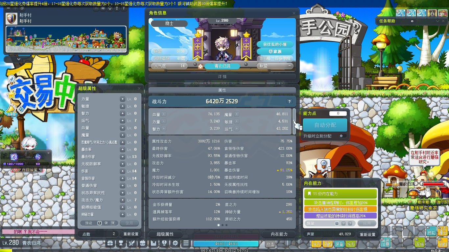Open the settings gear in bottom menu bar
This screenshot has width=449, height=252.
tap(175, 243)
